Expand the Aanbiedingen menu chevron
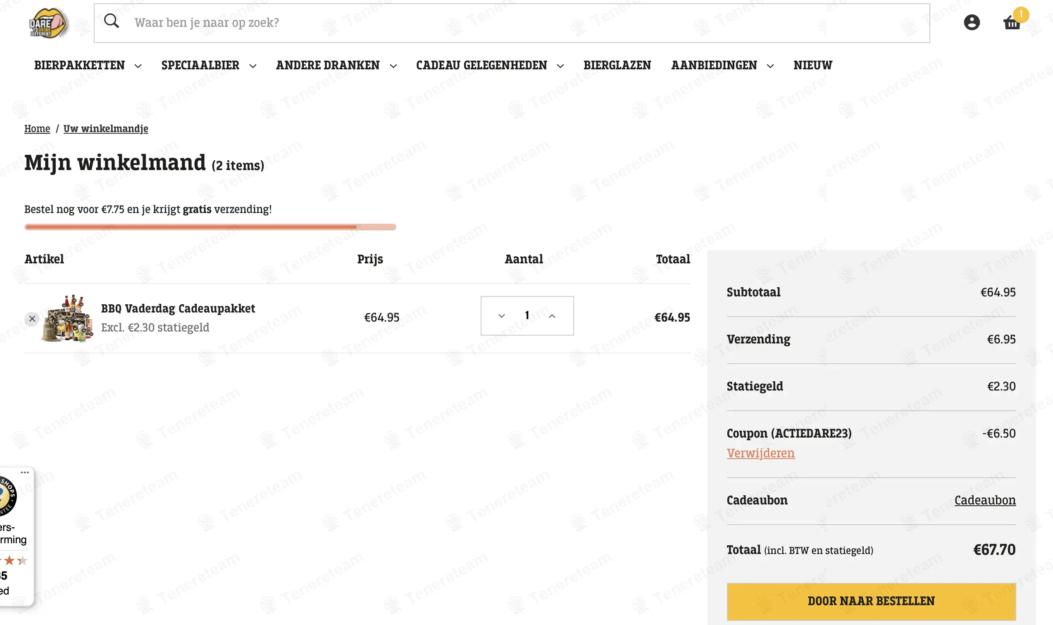 770,66
